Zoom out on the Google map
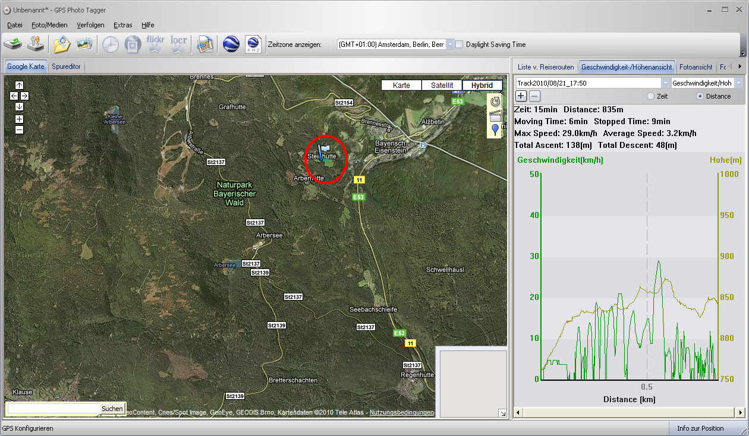Screen dimensions: 749x436 click(19, 129)
